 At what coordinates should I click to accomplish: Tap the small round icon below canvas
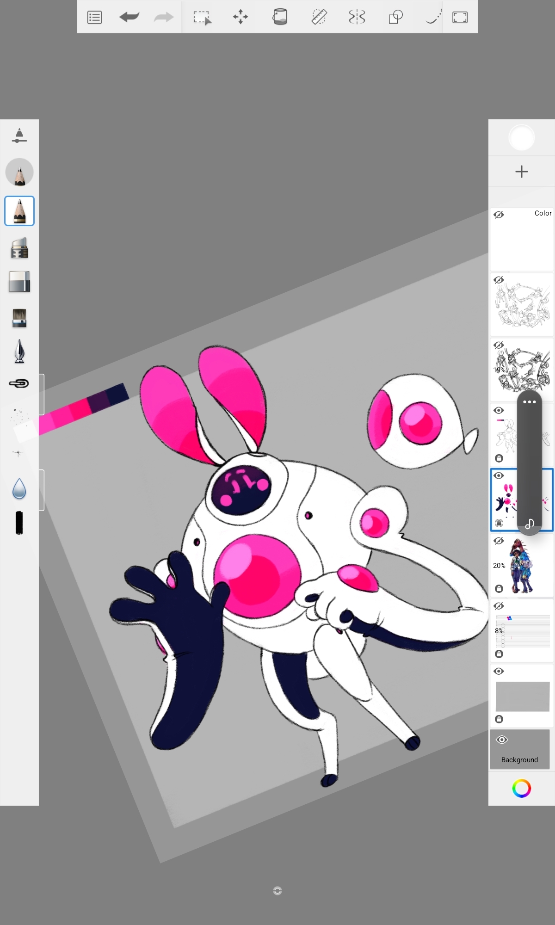click(x=277, y=891)
